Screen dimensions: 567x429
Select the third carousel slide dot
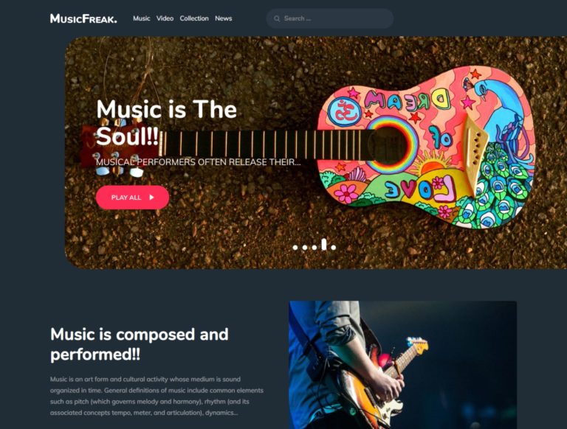click(x=315, y=248)
